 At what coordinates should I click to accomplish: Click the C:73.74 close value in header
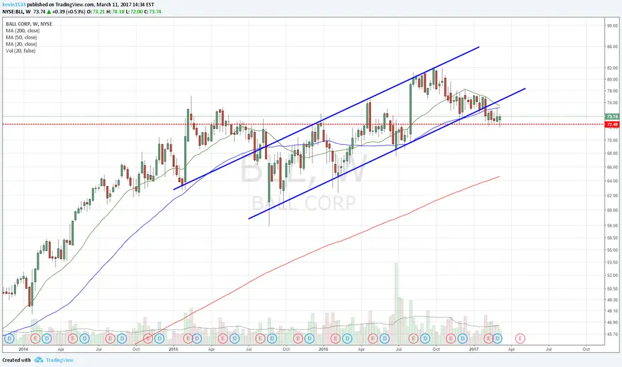[x=152, y=11]
